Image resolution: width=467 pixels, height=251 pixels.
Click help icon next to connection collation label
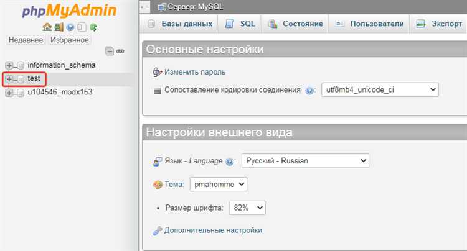coord(310,90)
